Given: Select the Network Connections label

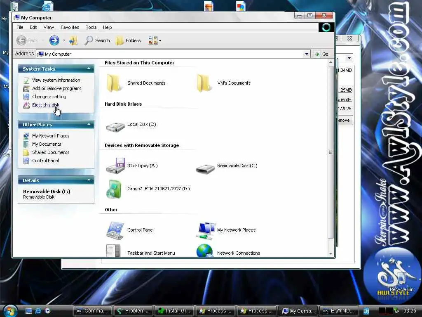Looking at the screenshot, I should tap(239, 253).
